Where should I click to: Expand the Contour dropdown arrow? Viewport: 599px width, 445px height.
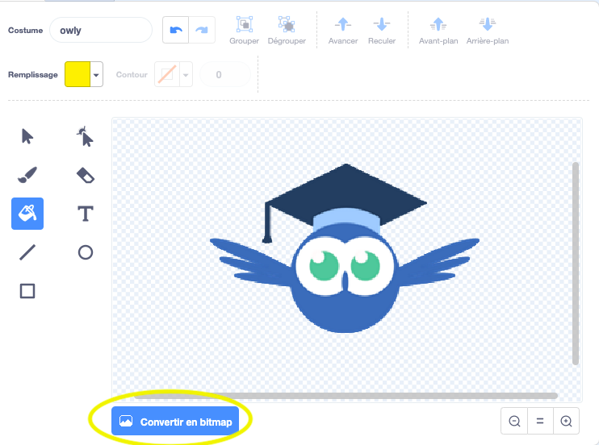click(x=186, y=74)
